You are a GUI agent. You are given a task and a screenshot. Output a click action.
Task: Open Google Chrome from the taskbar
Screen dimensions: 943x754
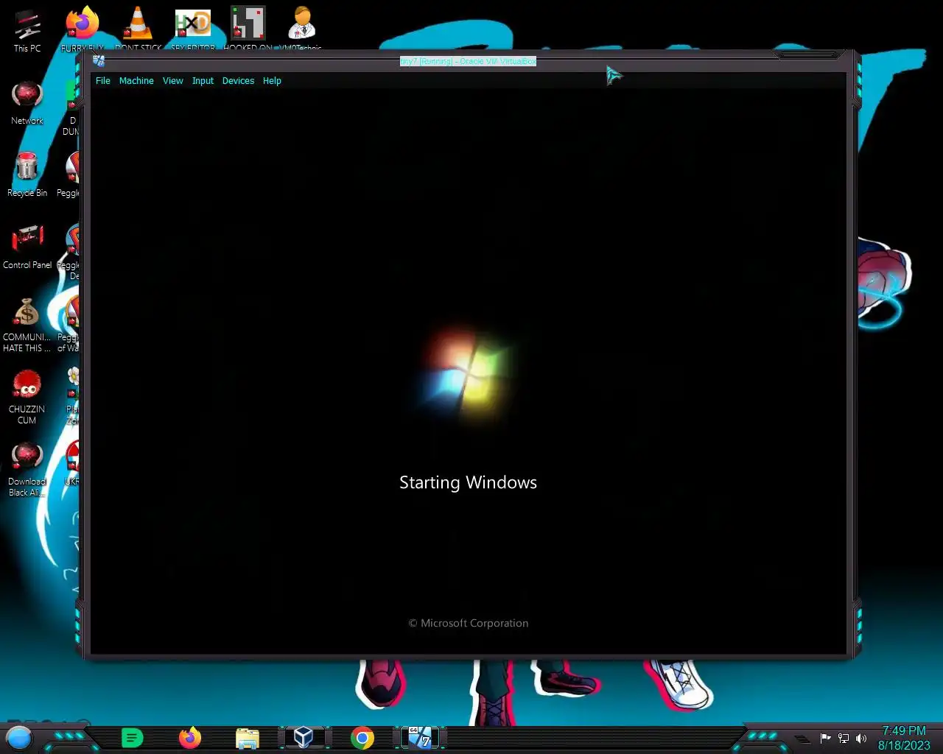(x=362, y=737)
